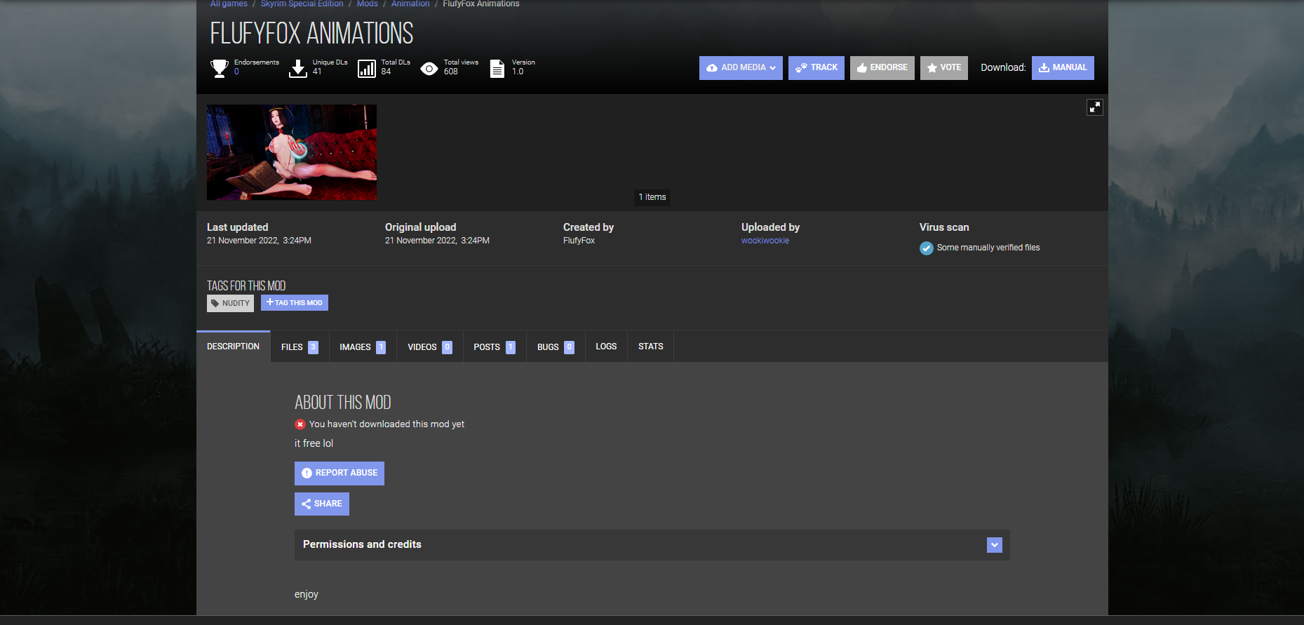Viewport: 1304px width, 625px height.
Task: Click the 'Original upload' date value
Action: point(437,241)
